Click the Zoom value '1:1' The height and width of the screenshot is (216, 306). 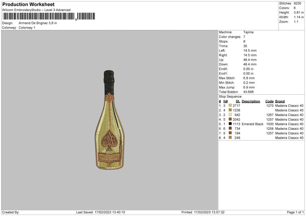pyautogui.click(x=296, y=21)
